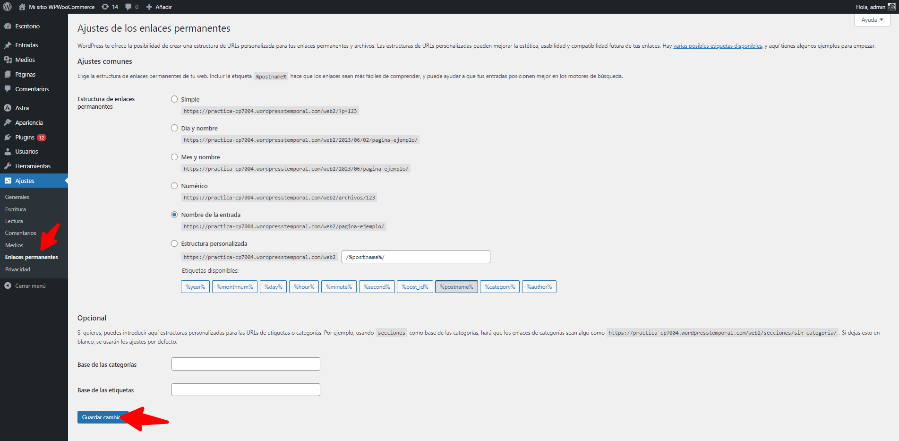Open the Lectura settings submenu item
Viewport: 899px width, 441px height.
click(x=14, y=221)
